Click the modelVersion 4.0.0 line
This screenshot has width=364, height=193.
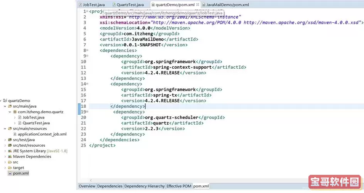pyautogui.click(x=145, y=28)
